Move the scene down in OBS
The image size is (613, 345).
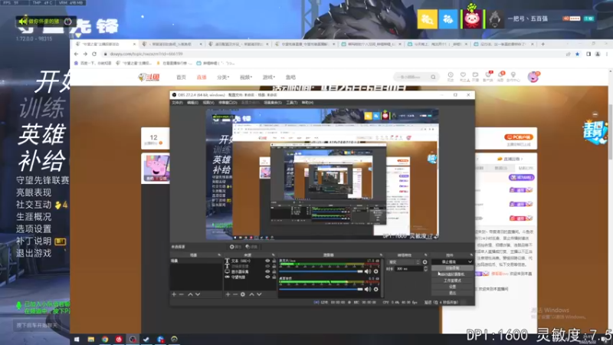click(x=198, y=294)
